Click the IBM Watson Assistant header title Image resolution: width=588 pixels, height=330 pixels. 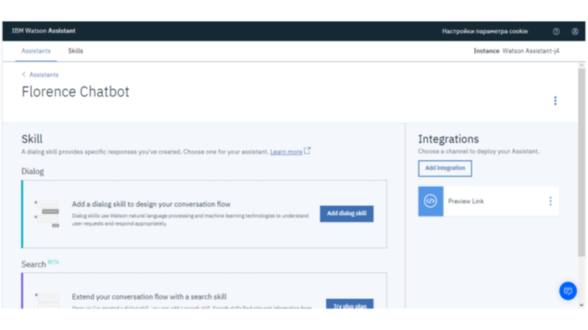point(43,32)
